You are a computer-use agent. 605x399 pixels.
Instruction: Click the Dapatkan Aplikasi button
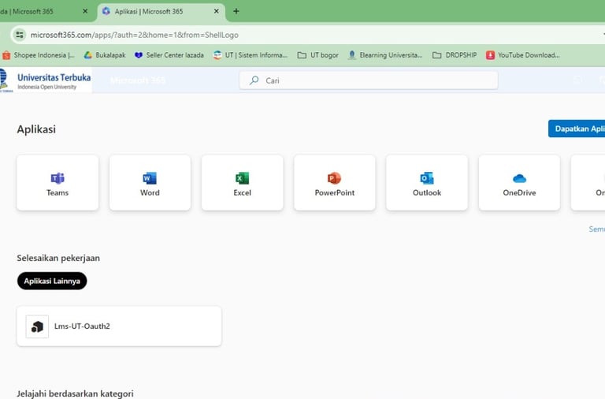pos(577,129)
